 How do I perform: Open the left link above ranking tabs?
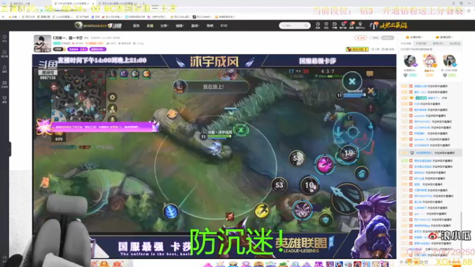(414, 37)
